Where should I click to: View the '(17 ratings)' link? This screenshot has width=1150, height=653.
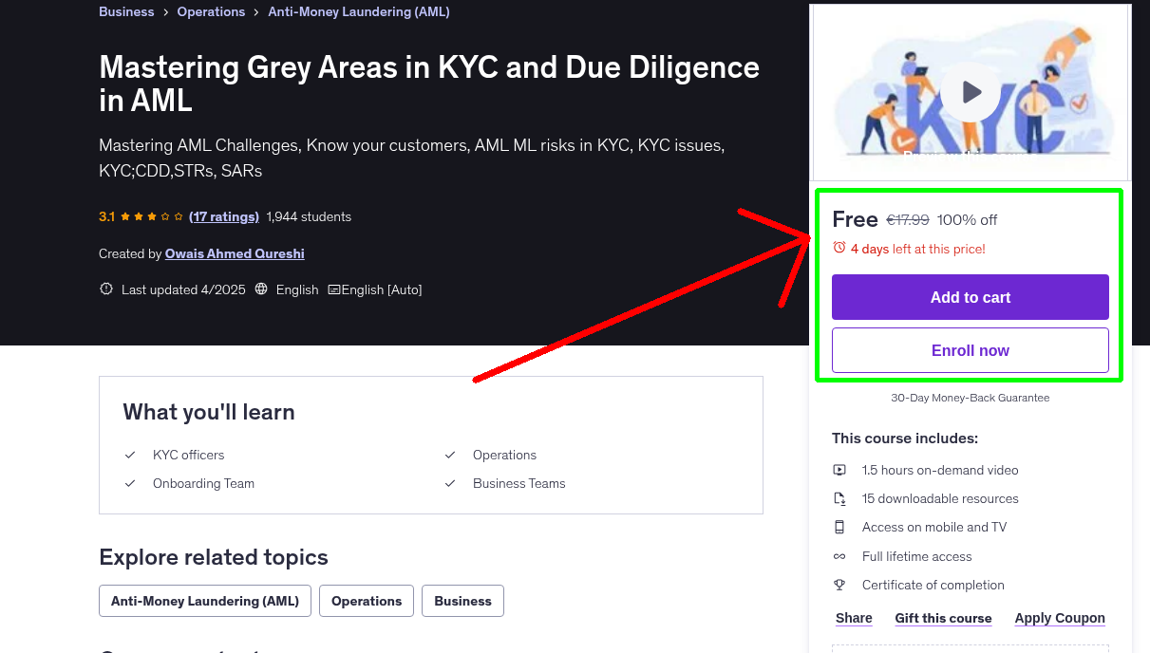[224, 216]
